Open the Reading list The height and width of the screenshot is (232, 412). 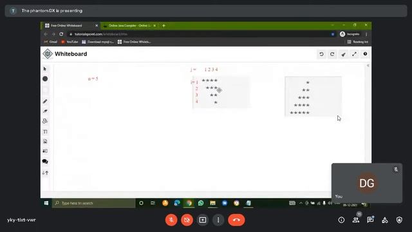[358, 42]
